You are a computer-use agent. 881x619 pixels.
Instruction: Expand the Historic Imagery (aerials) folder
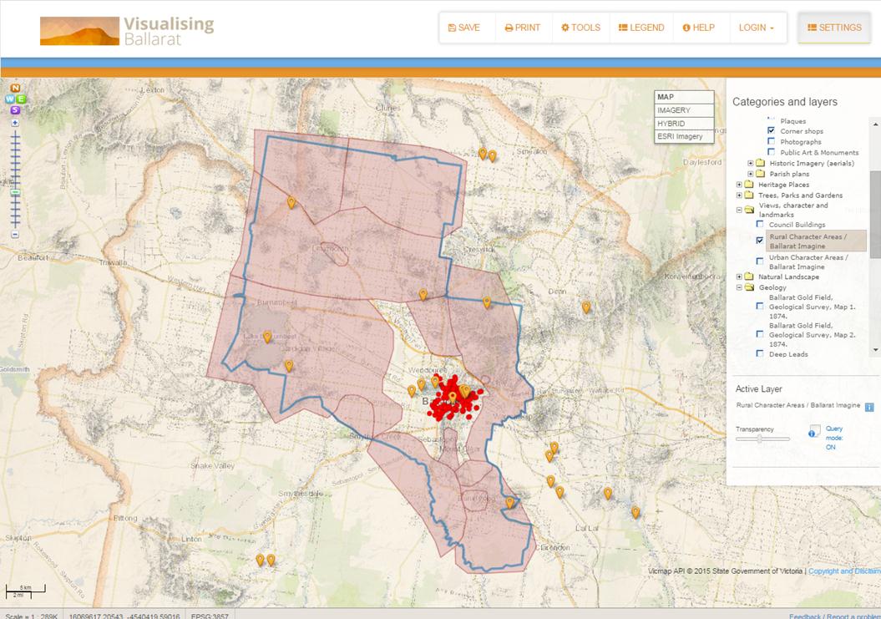click(x=750, y=163)
